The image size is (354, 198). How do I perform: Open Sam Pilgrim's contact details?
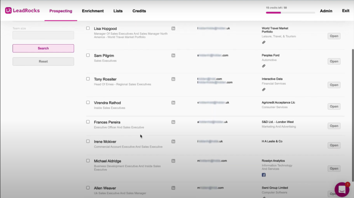tap(334, 62)
